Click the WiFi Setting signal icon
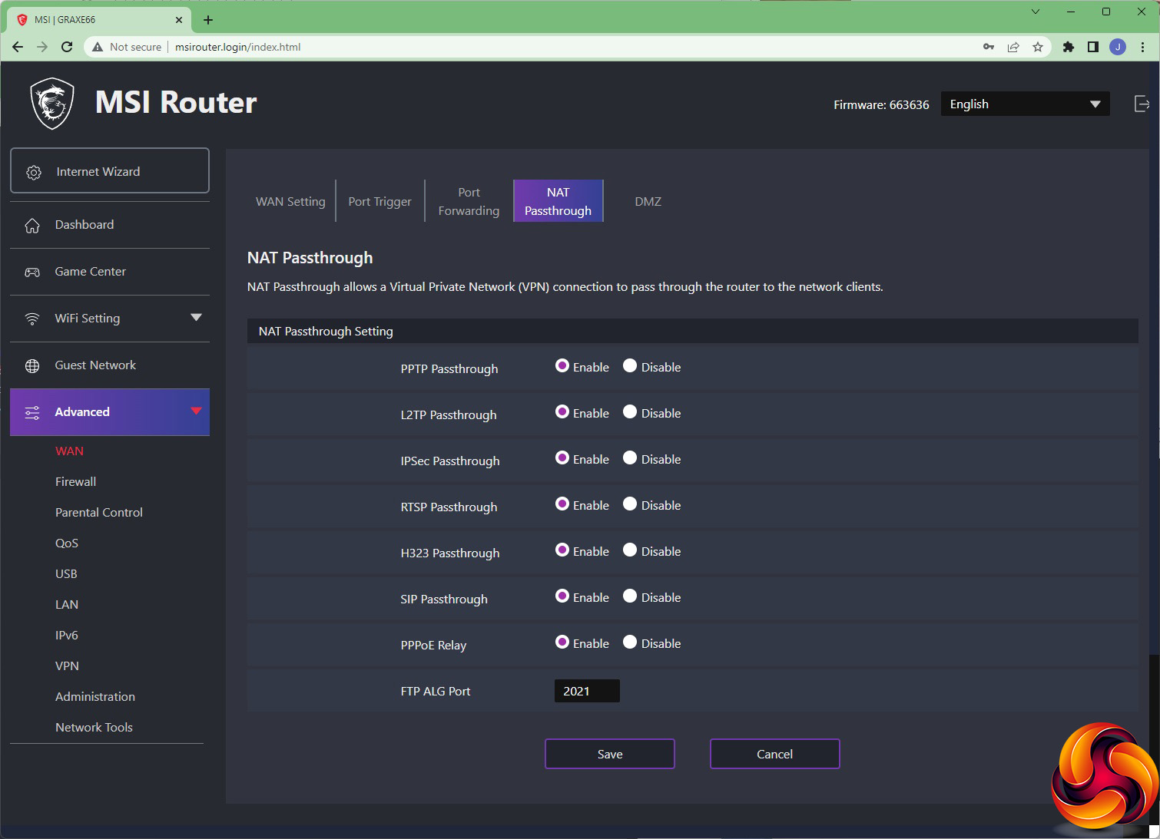 tap(32, 319)
